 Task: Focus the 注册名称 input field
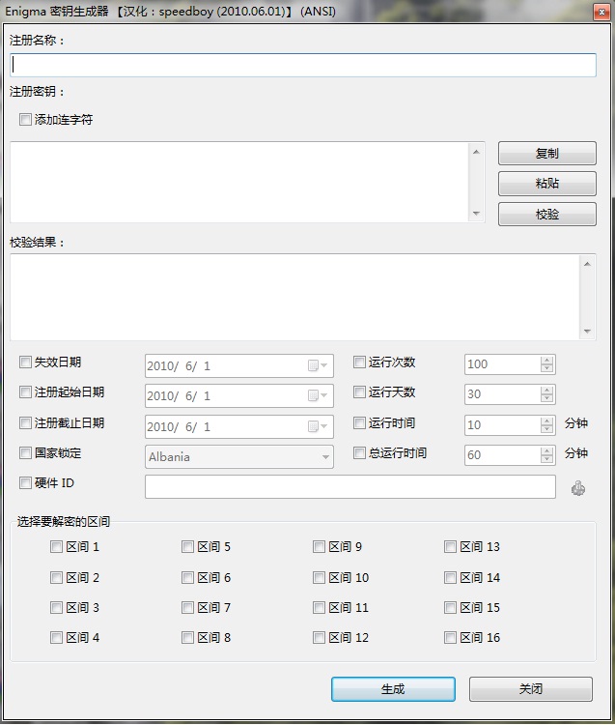(303, 65)
